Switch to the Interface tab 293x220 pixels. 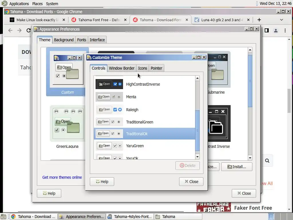[97, 40]
